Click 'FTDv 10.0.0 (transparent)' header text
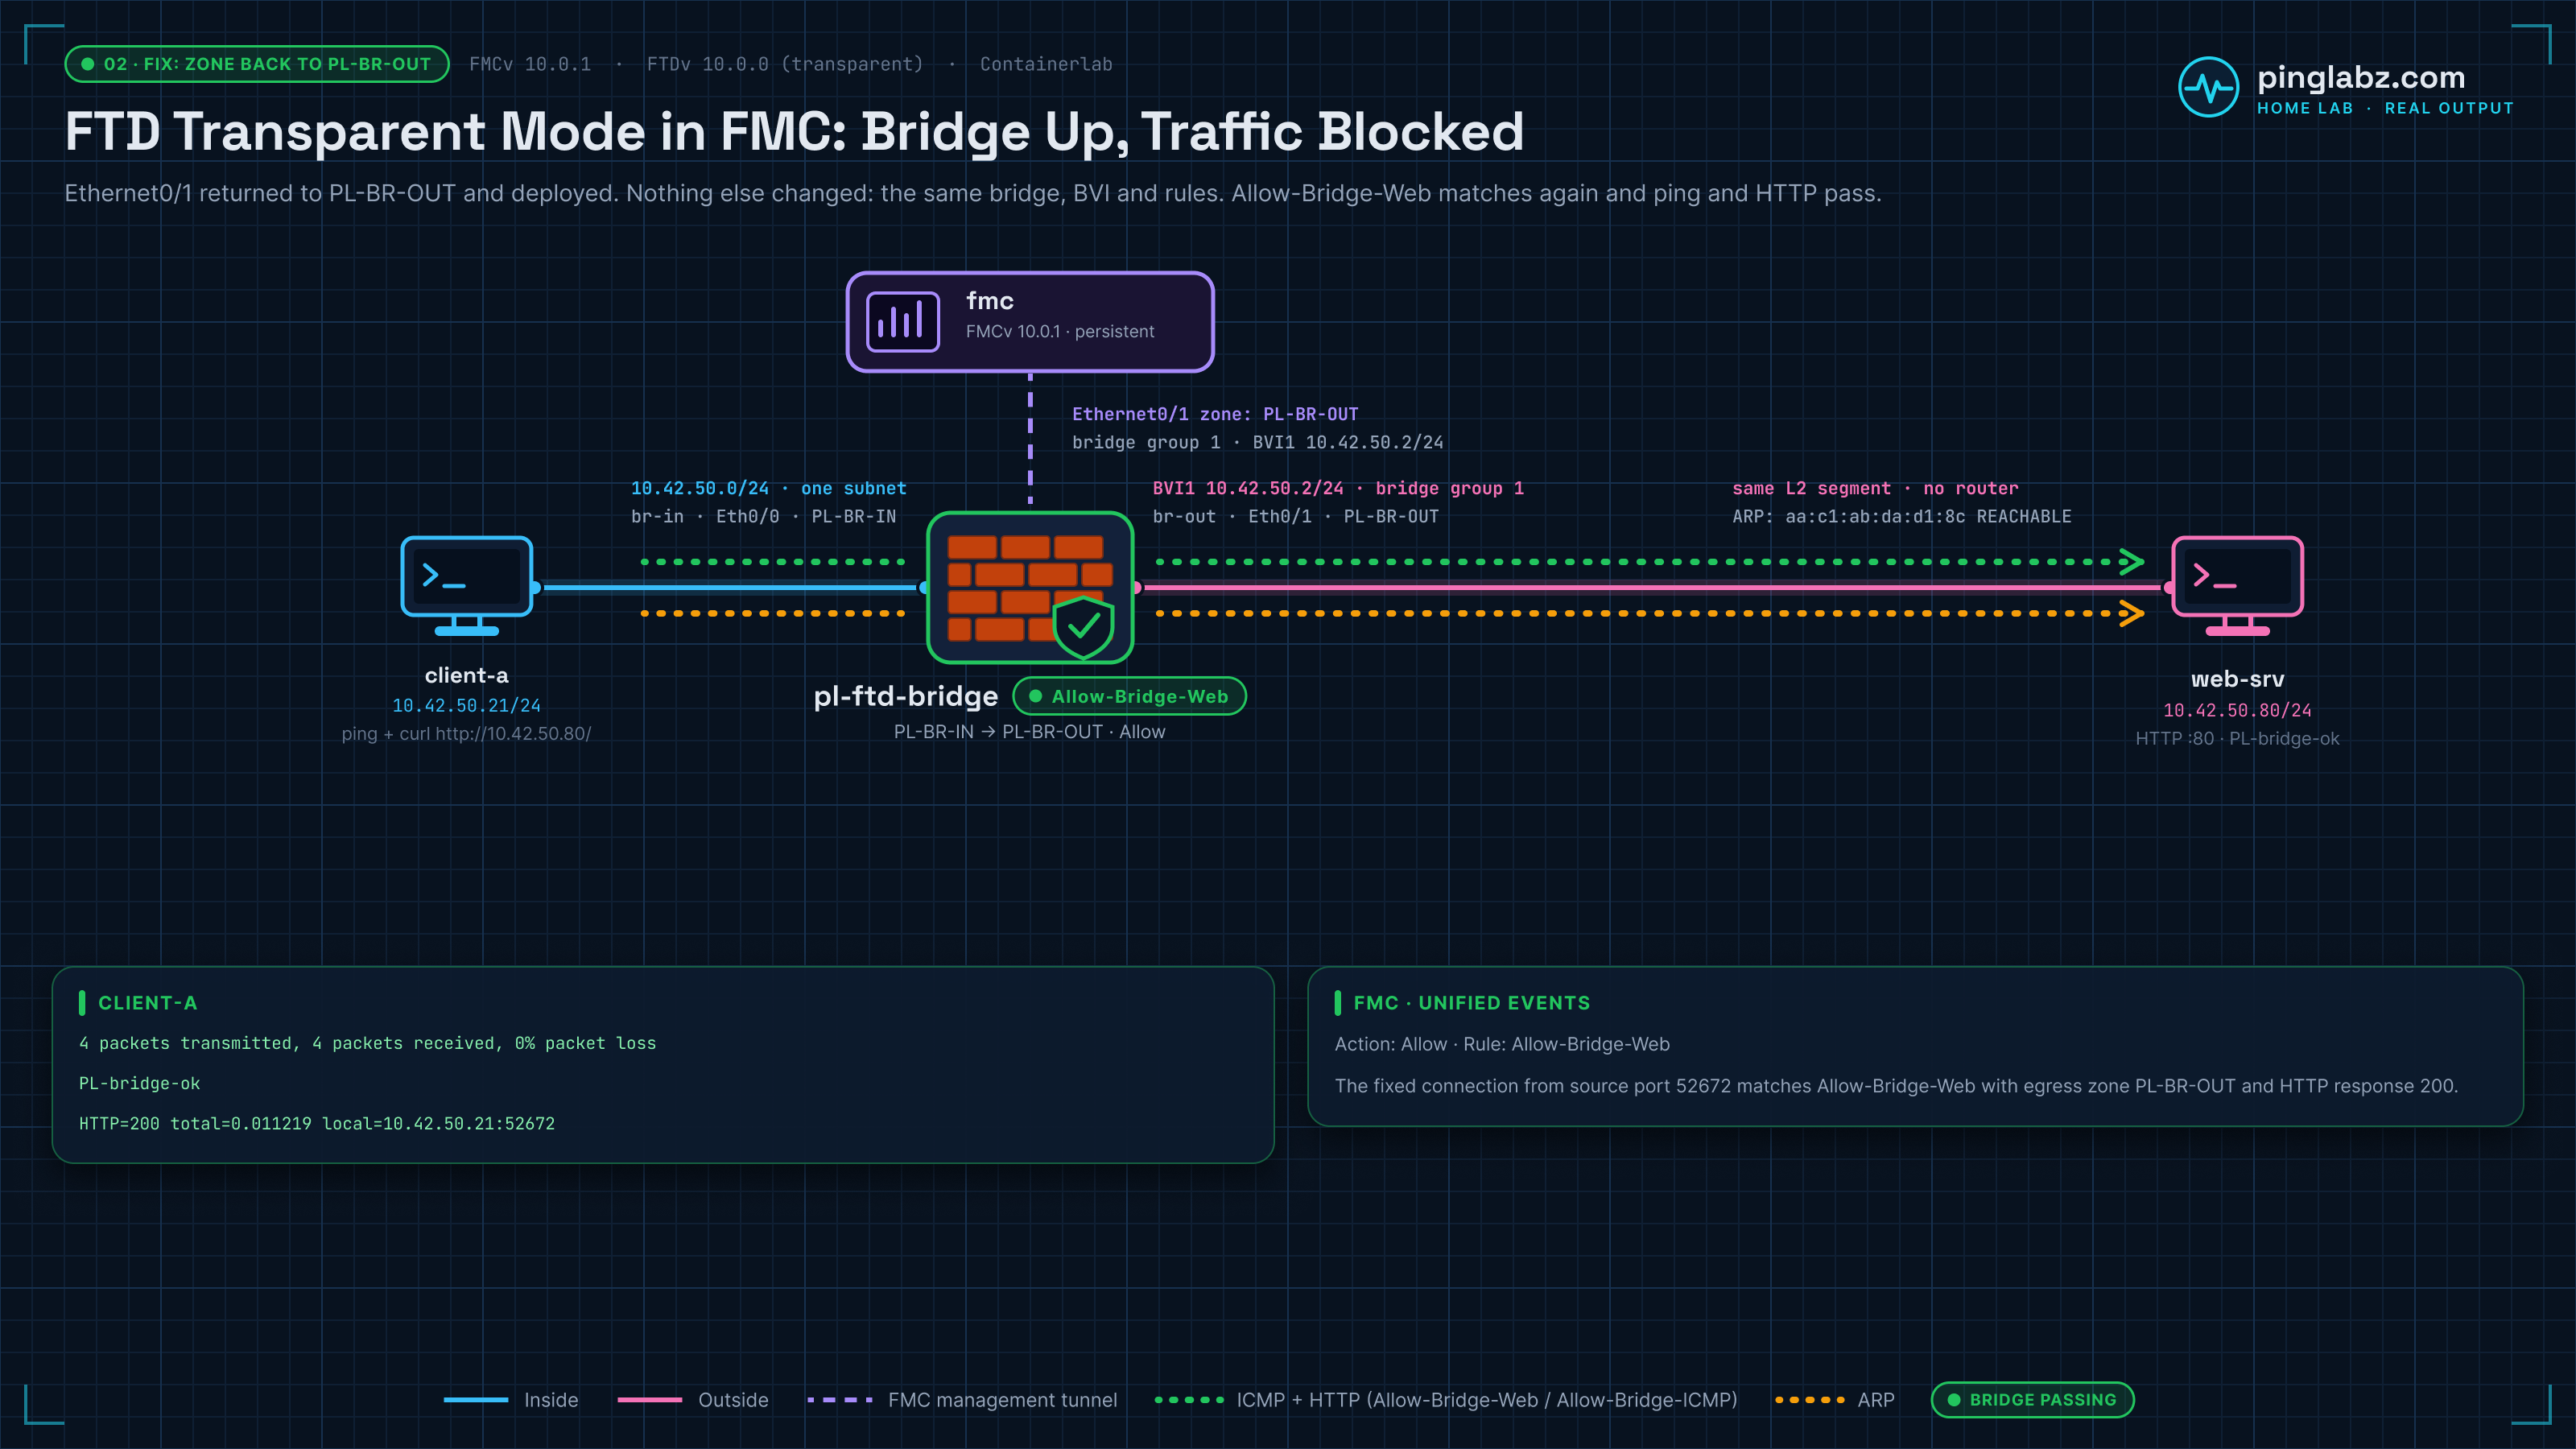Screen dimensions: 2576x1449 click(784, 64)
